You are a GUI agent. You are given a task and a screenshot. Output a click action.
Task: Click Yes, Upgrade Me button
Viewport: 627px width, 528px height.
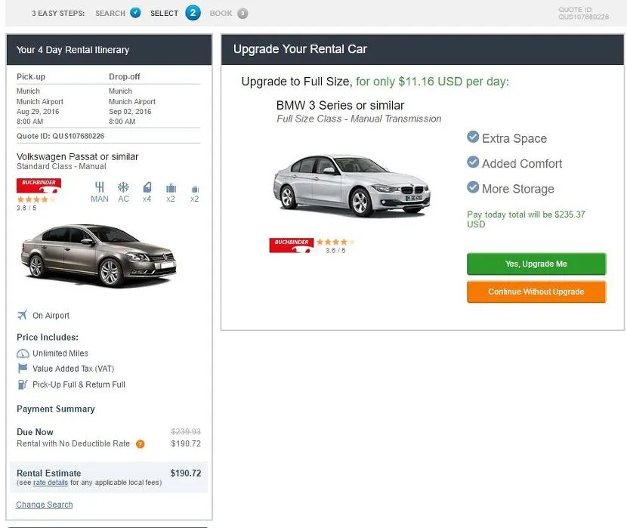click(536, 264)
